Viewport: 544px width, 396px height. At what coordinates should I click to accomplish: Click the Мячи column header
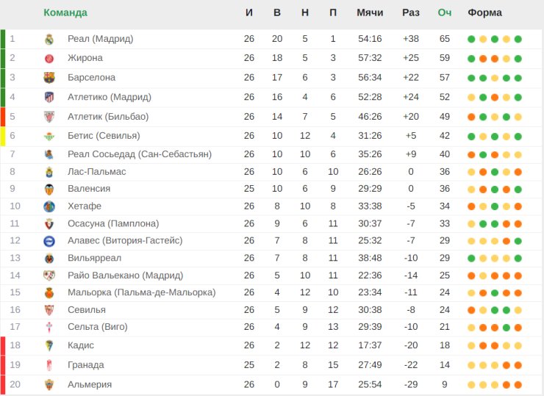370,12
